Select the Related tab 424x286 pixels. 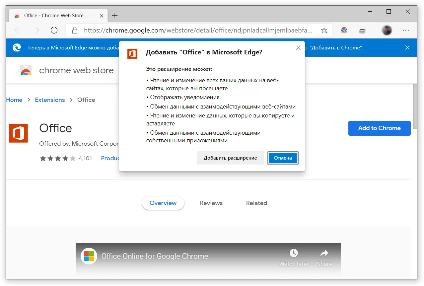(x=256, y=203)
